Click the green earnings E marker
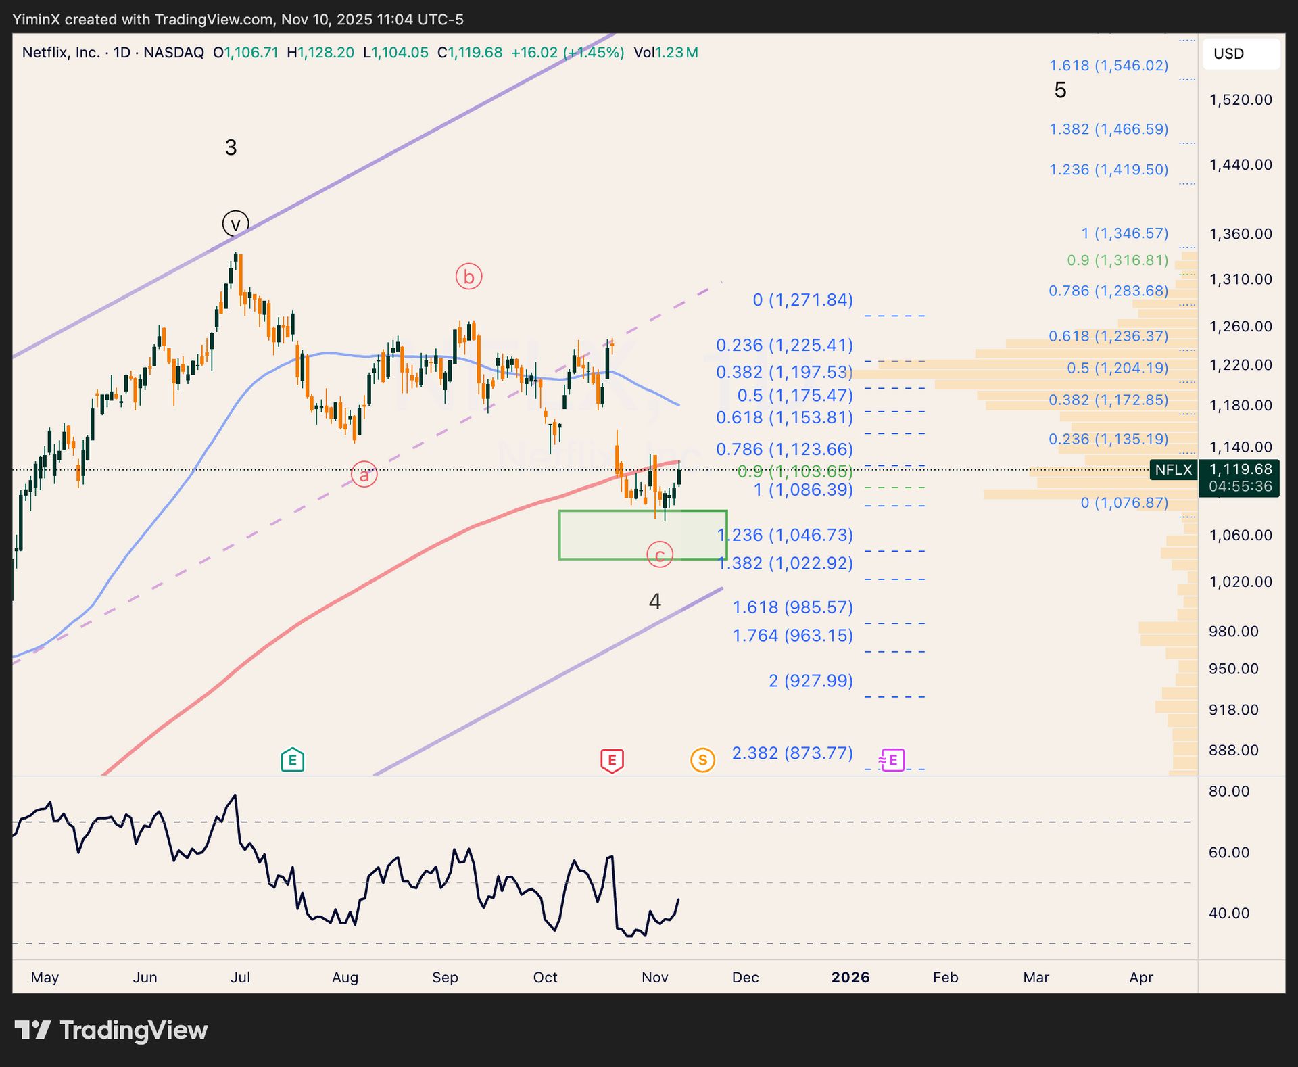 (292, 759)
